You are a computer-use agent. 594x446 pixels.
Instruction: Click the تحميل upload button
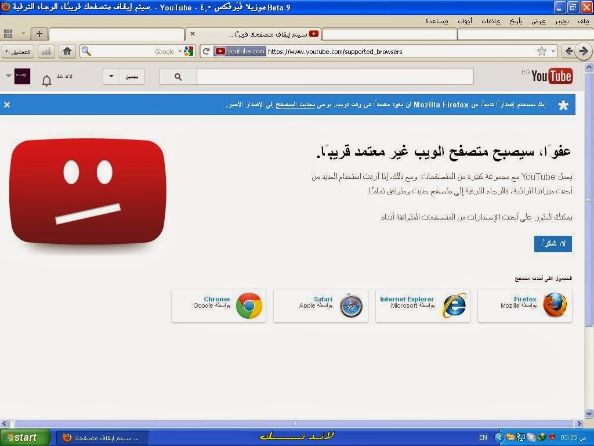coord(132,77)
